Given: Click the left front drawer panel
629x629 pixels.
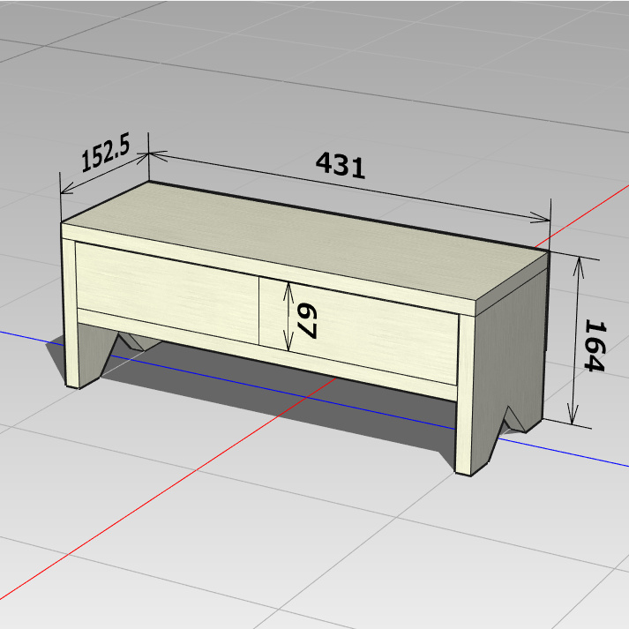Looking at the screenshot, I should pos(166,291).
